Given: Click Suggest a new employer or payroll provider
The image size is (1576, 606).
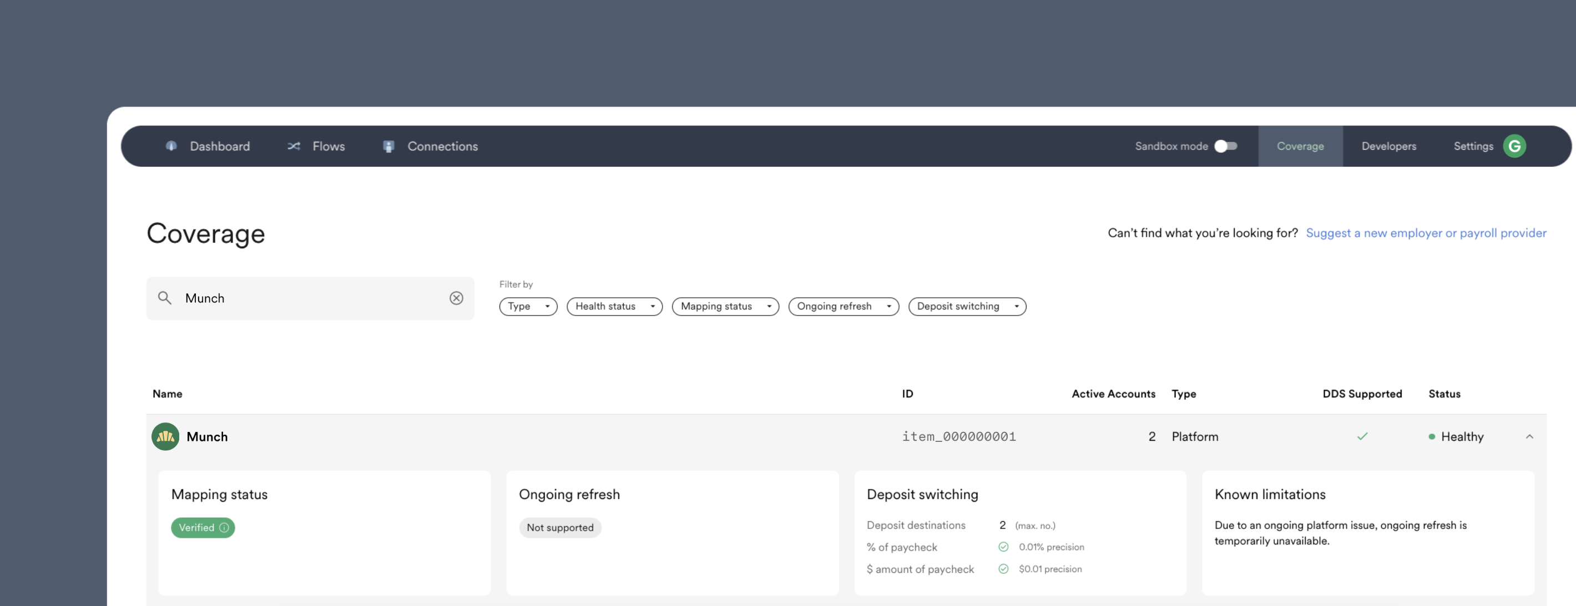Looking at the screenshot, I should (1426, 232).
